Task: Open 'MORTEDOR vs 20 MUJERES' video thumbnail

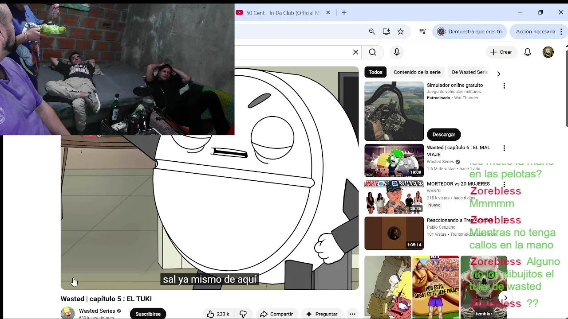Action: (x=394, y=197)
